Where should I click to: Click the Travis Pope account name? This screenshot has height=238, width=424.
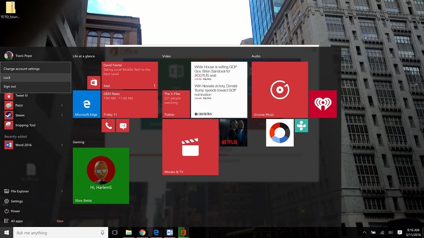coord(23,55)
